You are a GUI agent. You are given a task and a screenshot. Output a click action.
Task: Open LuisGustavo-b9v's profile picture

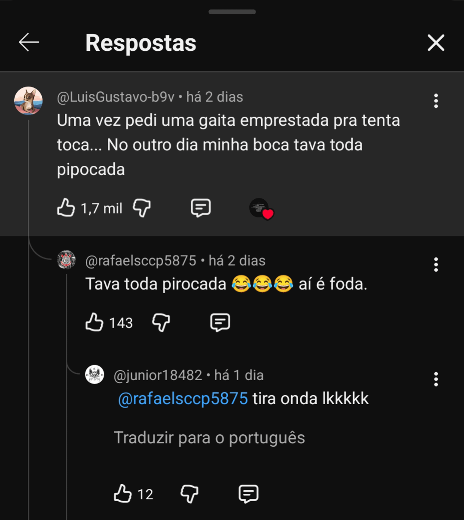[x=28, y=101]
